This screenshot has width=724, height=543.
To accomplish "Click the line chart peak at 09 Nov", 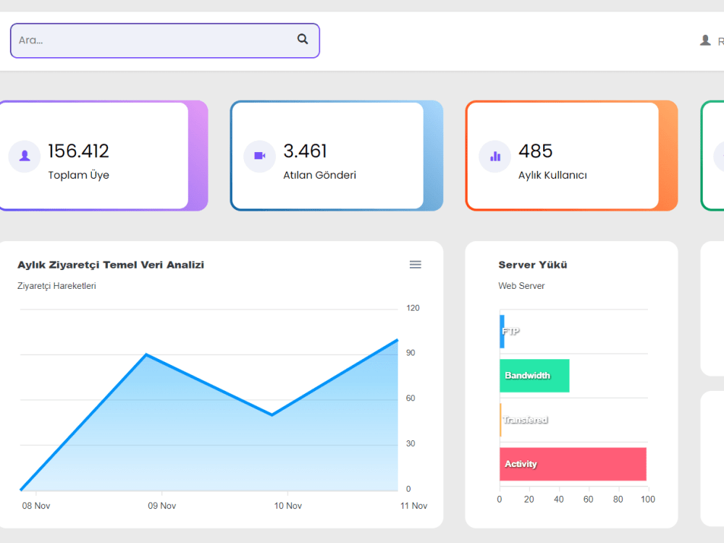I will click(x=146, y=355).
